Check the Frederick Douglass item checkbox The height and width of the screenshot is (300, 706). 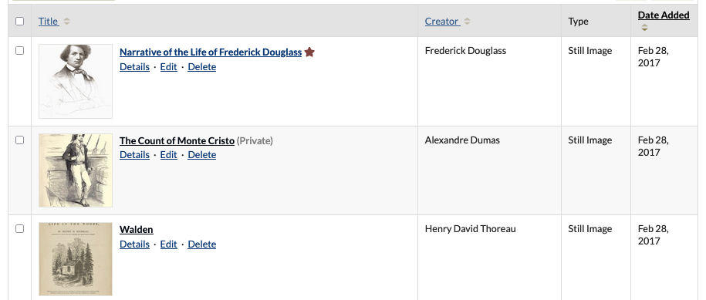[x=20, y=51]
